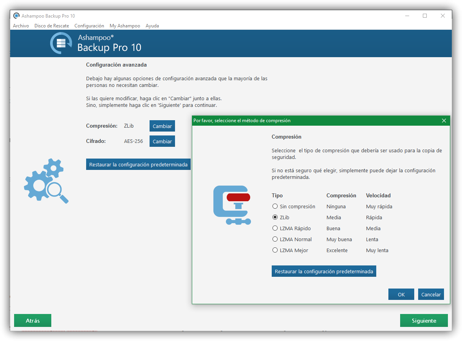Choose the LZMA Normal radio option

pos(275,239)
